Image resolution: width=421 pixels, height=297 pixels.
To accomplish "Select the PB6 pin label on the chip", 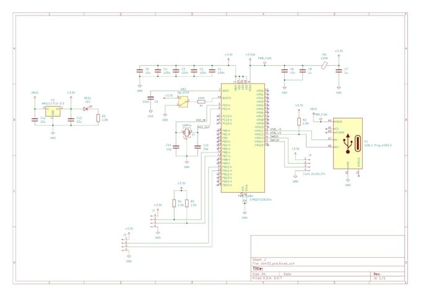I will (x=227, y=153).
